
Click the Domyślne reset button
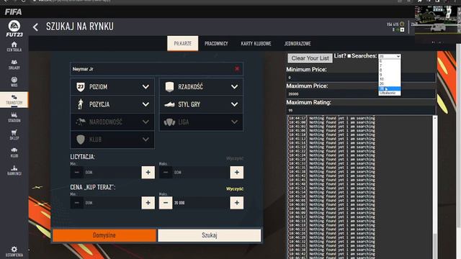click(x=104, y=235)
